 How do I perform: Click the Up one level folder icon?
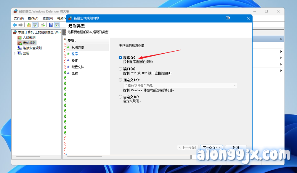click(29, 25)
